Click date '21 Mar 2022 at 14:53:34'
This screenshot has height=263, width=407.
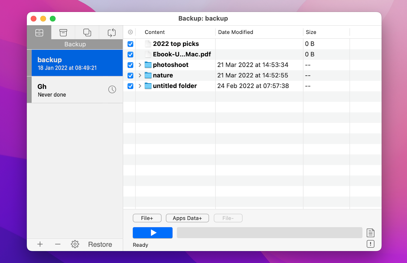tap(253, 65)
